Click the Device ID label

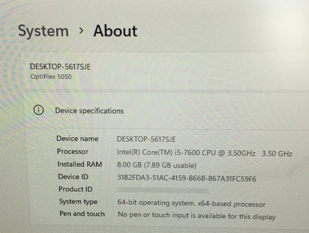pos(73,177)
